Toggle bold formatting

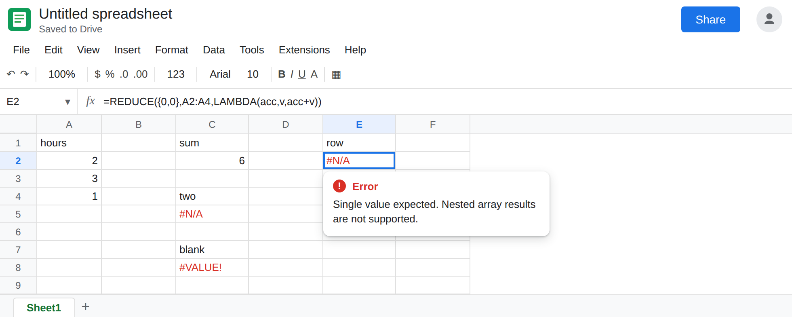coord(282,74)
